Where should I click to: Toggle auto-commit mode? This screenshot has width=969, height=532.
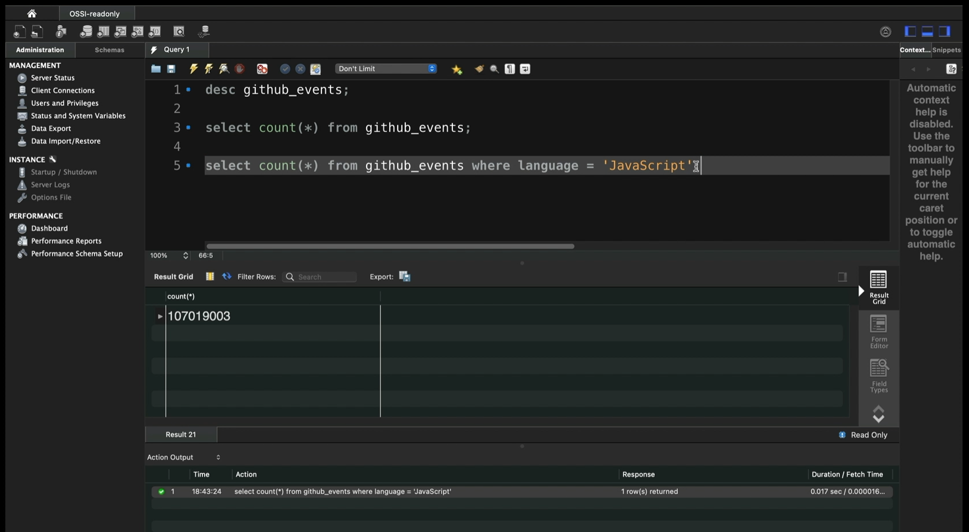[315, 69]
